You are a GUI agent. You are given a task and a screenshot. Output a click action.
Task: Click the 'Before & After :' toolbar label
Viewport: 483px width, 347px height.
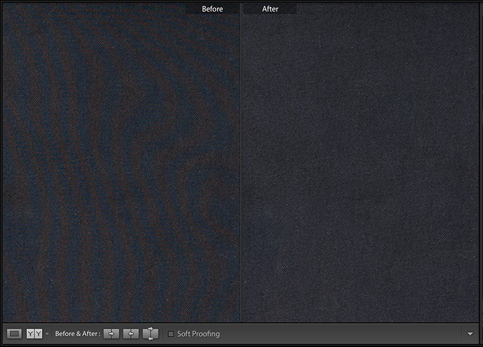[78, 333]
